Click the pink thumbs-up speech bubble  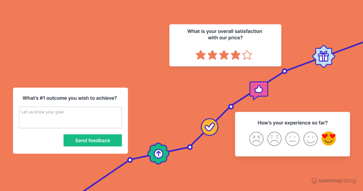click(x=258, y=89)
